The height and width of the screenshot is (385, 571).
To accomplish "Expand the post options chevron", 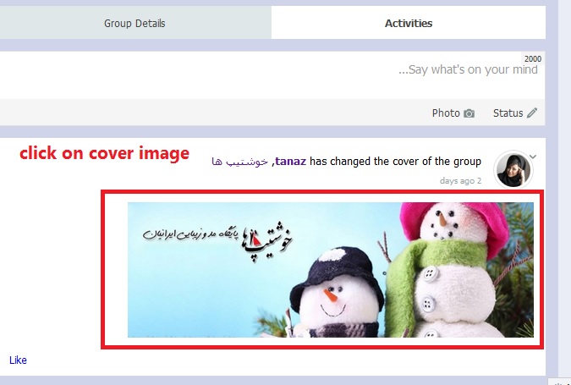I will (x=533, y=157).
